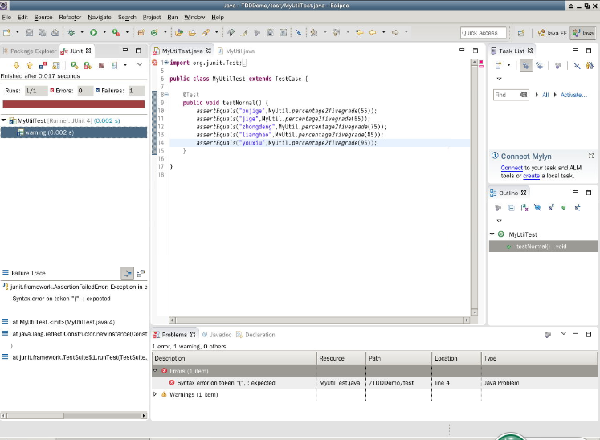This screenshot has height=440, width=600.
Task: Click the Quick Access input field
Action: 483,33
